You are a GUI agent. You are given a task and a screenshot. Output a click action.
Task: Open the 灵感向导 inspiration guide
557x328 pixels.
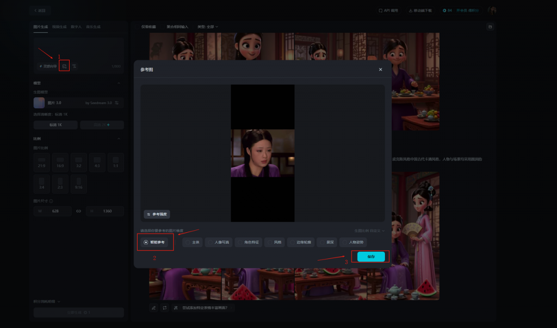(x=48, y=66)
